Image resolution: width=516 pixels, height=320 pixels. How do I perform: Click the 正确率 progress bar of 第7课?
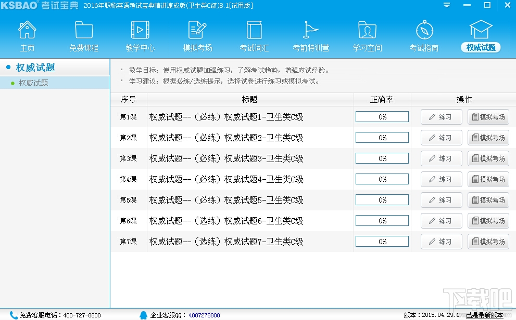click(382, 242)
